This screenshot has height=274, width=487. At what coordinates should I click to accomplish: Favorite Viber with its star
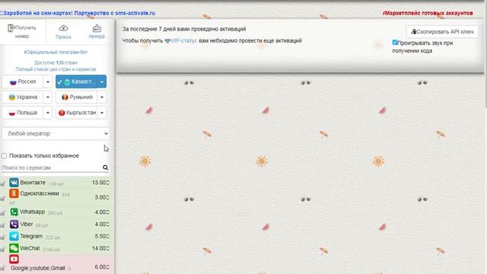[2, 225]
